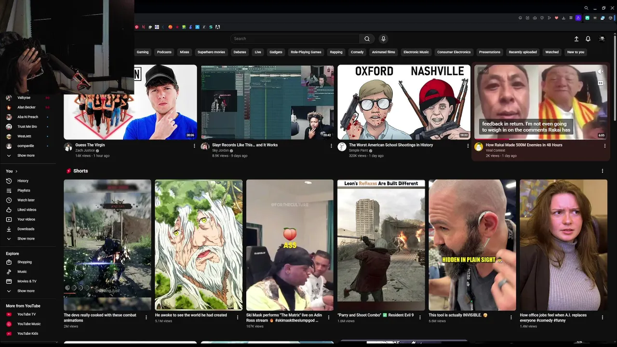The height and width of the screenshot is (347, 617).
Task: Open options for the combat animations short
Action: (x=147, y=317)
